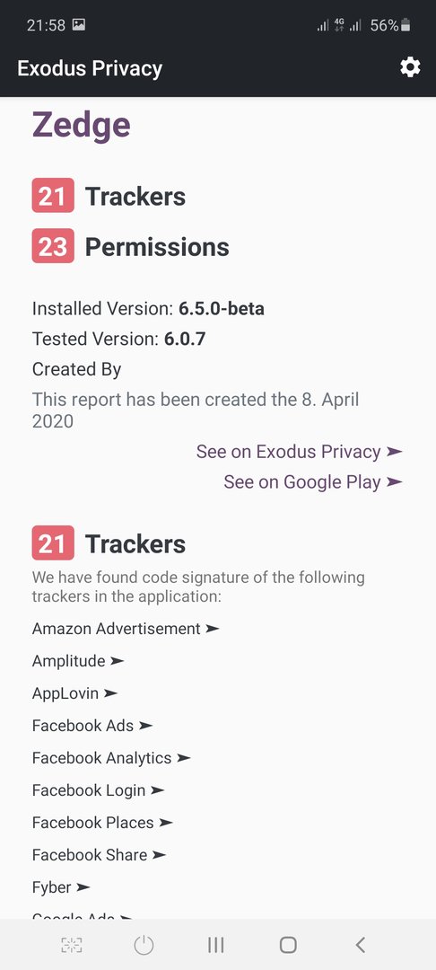
Task: Tap the home navigation button
Action: (x=288, y=945)
